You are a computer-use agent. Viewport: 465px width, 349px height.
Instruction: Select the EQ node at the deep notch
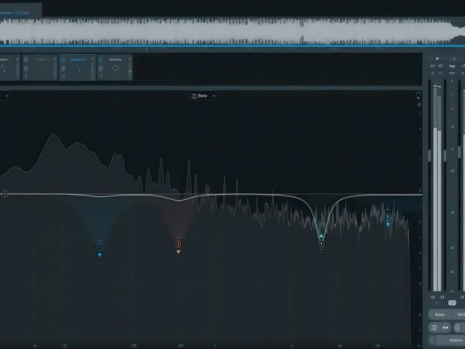point(321,244)
